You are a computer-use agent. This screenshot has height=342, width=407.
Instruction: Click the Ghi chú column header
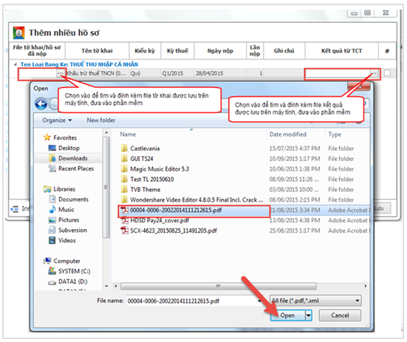pos(284,51)
